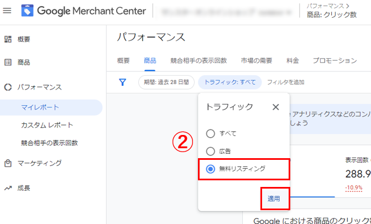
Task: Open the hamburger main menu
Action: (x=7, y=11)
